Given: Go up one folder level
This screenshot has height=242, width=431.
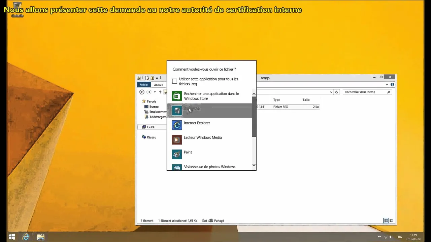Looking at the screenshot, I should [x=160, y=92].
